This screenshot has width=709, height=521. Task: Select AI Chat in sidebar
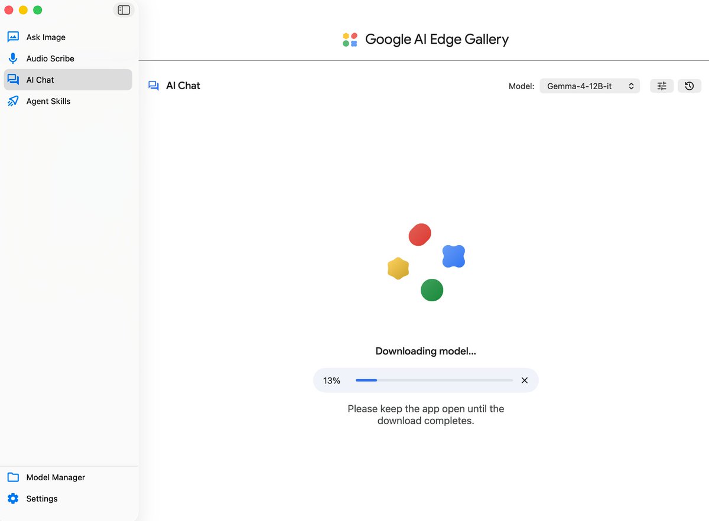(68, 80)
